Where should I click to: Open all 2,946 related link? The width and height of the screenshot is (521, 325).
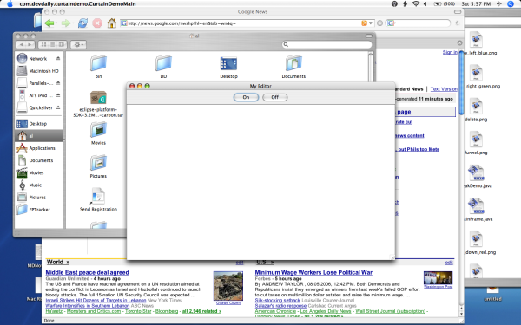[201, 311]
